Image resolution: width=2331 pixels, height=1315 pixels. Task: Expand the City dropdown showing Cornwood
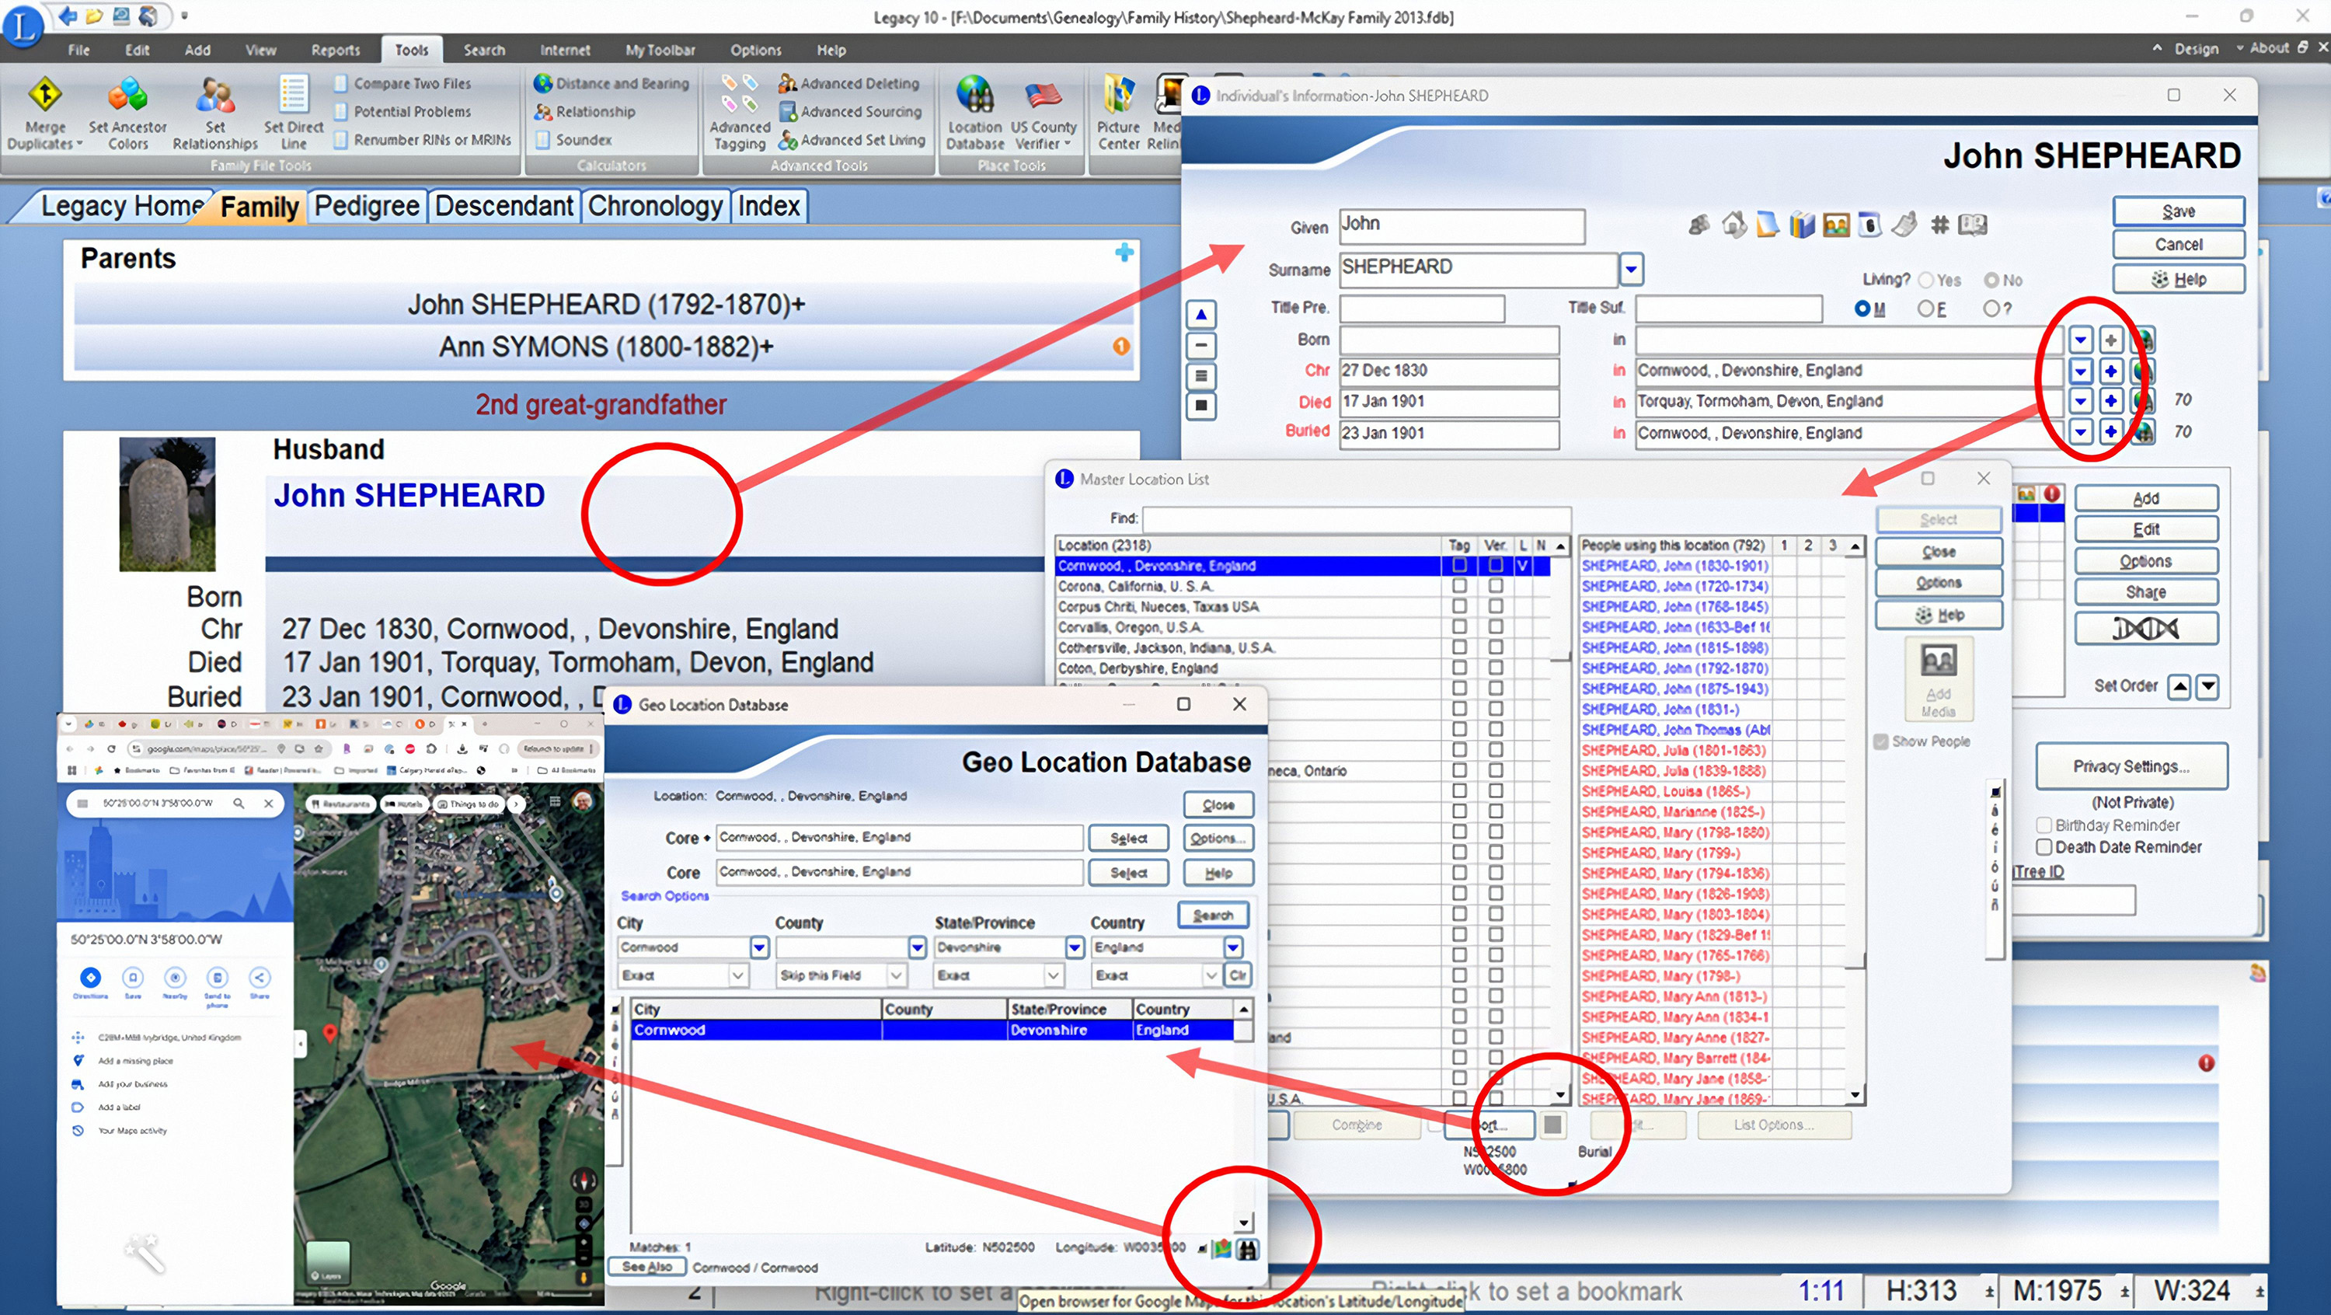pyautogui.click(x=759, y=947)
